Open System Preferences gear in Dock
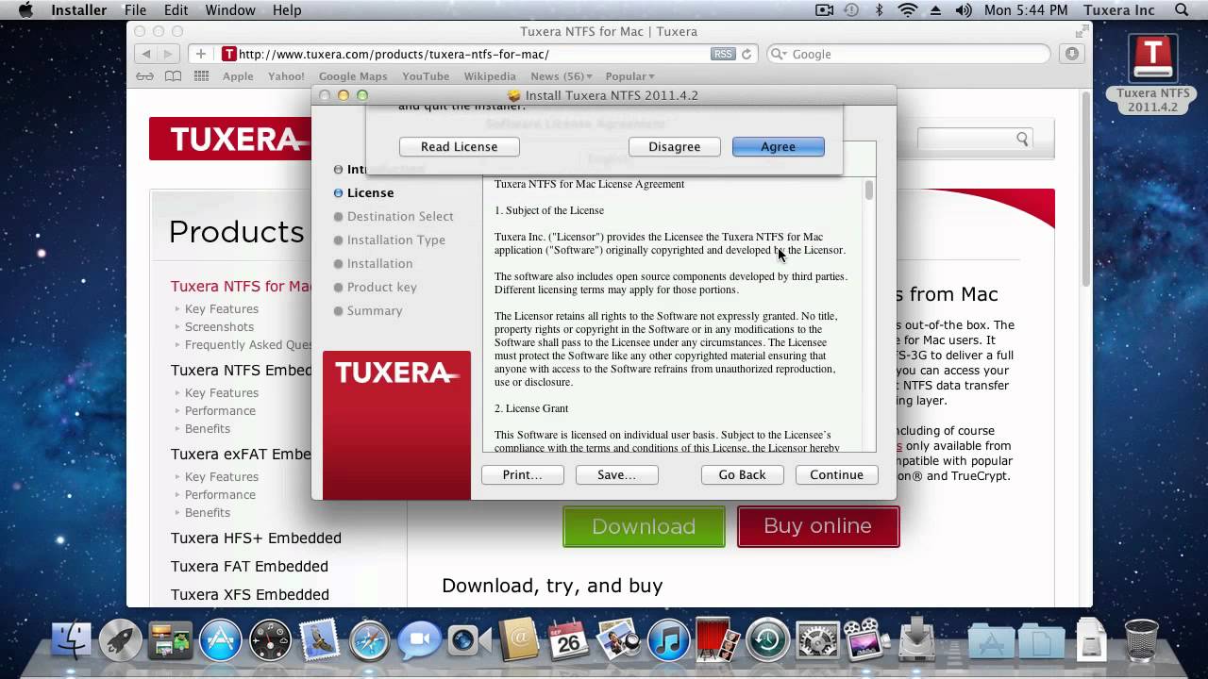This screenshot has width=1208, height=679. (x=817, y=641)
